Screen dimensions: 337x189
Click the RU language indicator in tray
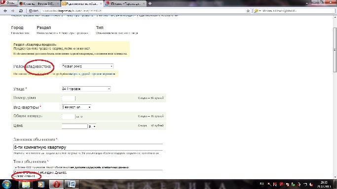click(x=262, y=184)
